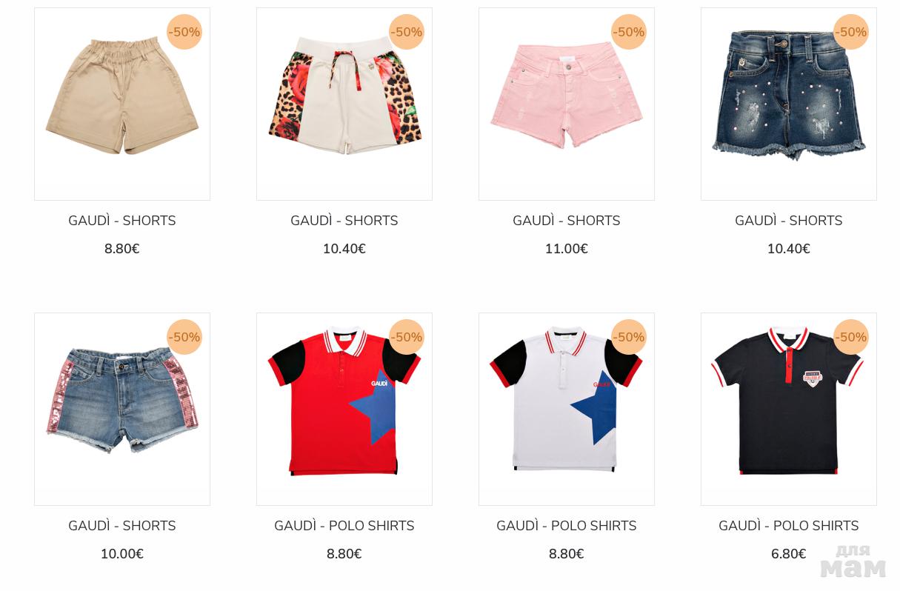Click -50% badge on black polo shirt
This screenshot has width=900, height=591.
pos(851,337)
